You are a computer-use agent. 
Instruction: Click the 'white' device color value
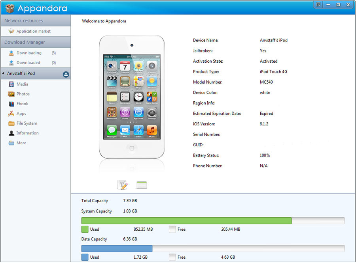click(265, 93)
